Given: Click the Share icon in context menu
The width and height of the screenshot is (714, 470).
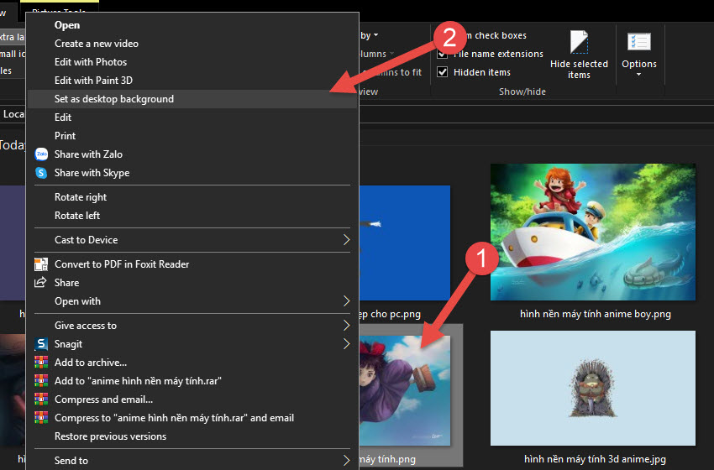Looking at the screenshot, I should [41, 283].
